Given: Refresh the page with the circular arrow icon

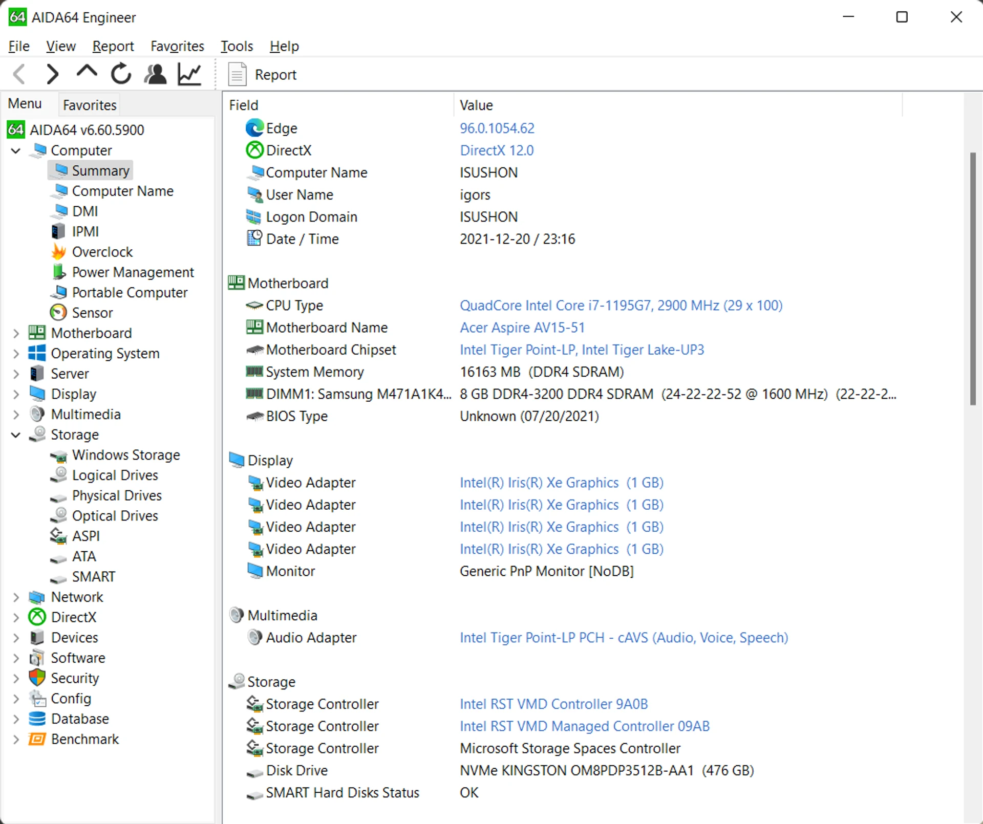Looking at the screenshot, I should pyautogui.click(x=121, y=74).
